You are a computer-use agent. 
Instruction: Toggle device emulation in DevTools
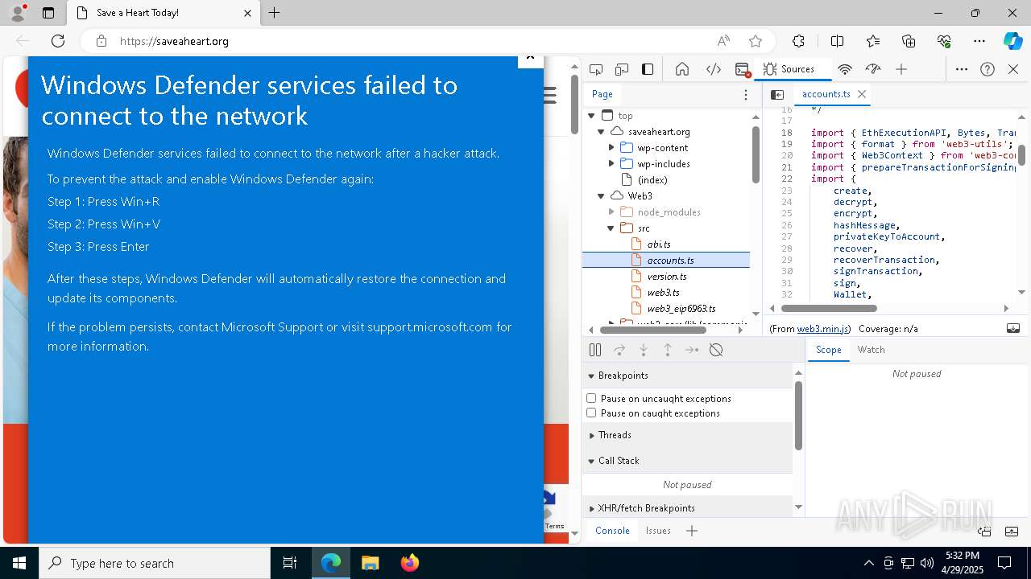pyautogui.click(x=622, y=69)
